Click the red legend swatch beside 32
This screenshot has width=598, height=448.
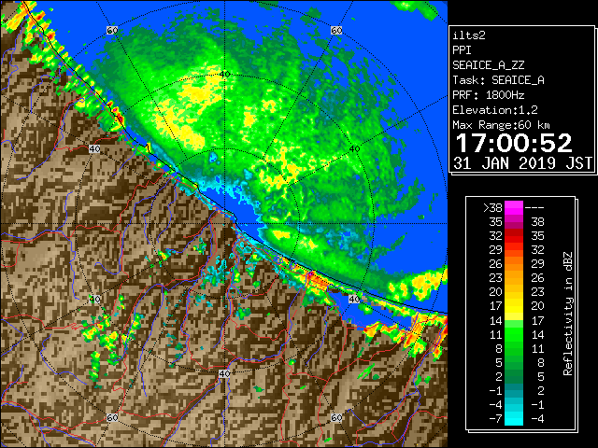[x=514, y=236]
